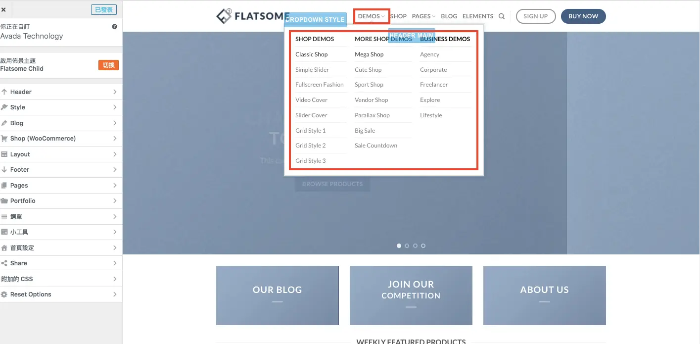The image size is (700, 344).
Task: Select Mega Shop demo
Action: click(369, 54)
